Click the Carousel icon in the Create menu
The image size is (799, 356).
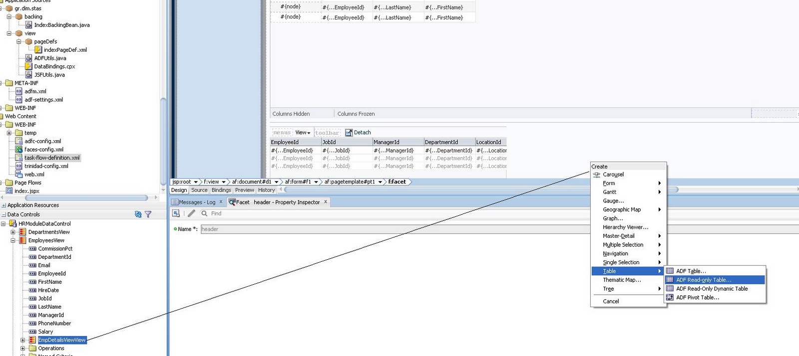(596, 175)
